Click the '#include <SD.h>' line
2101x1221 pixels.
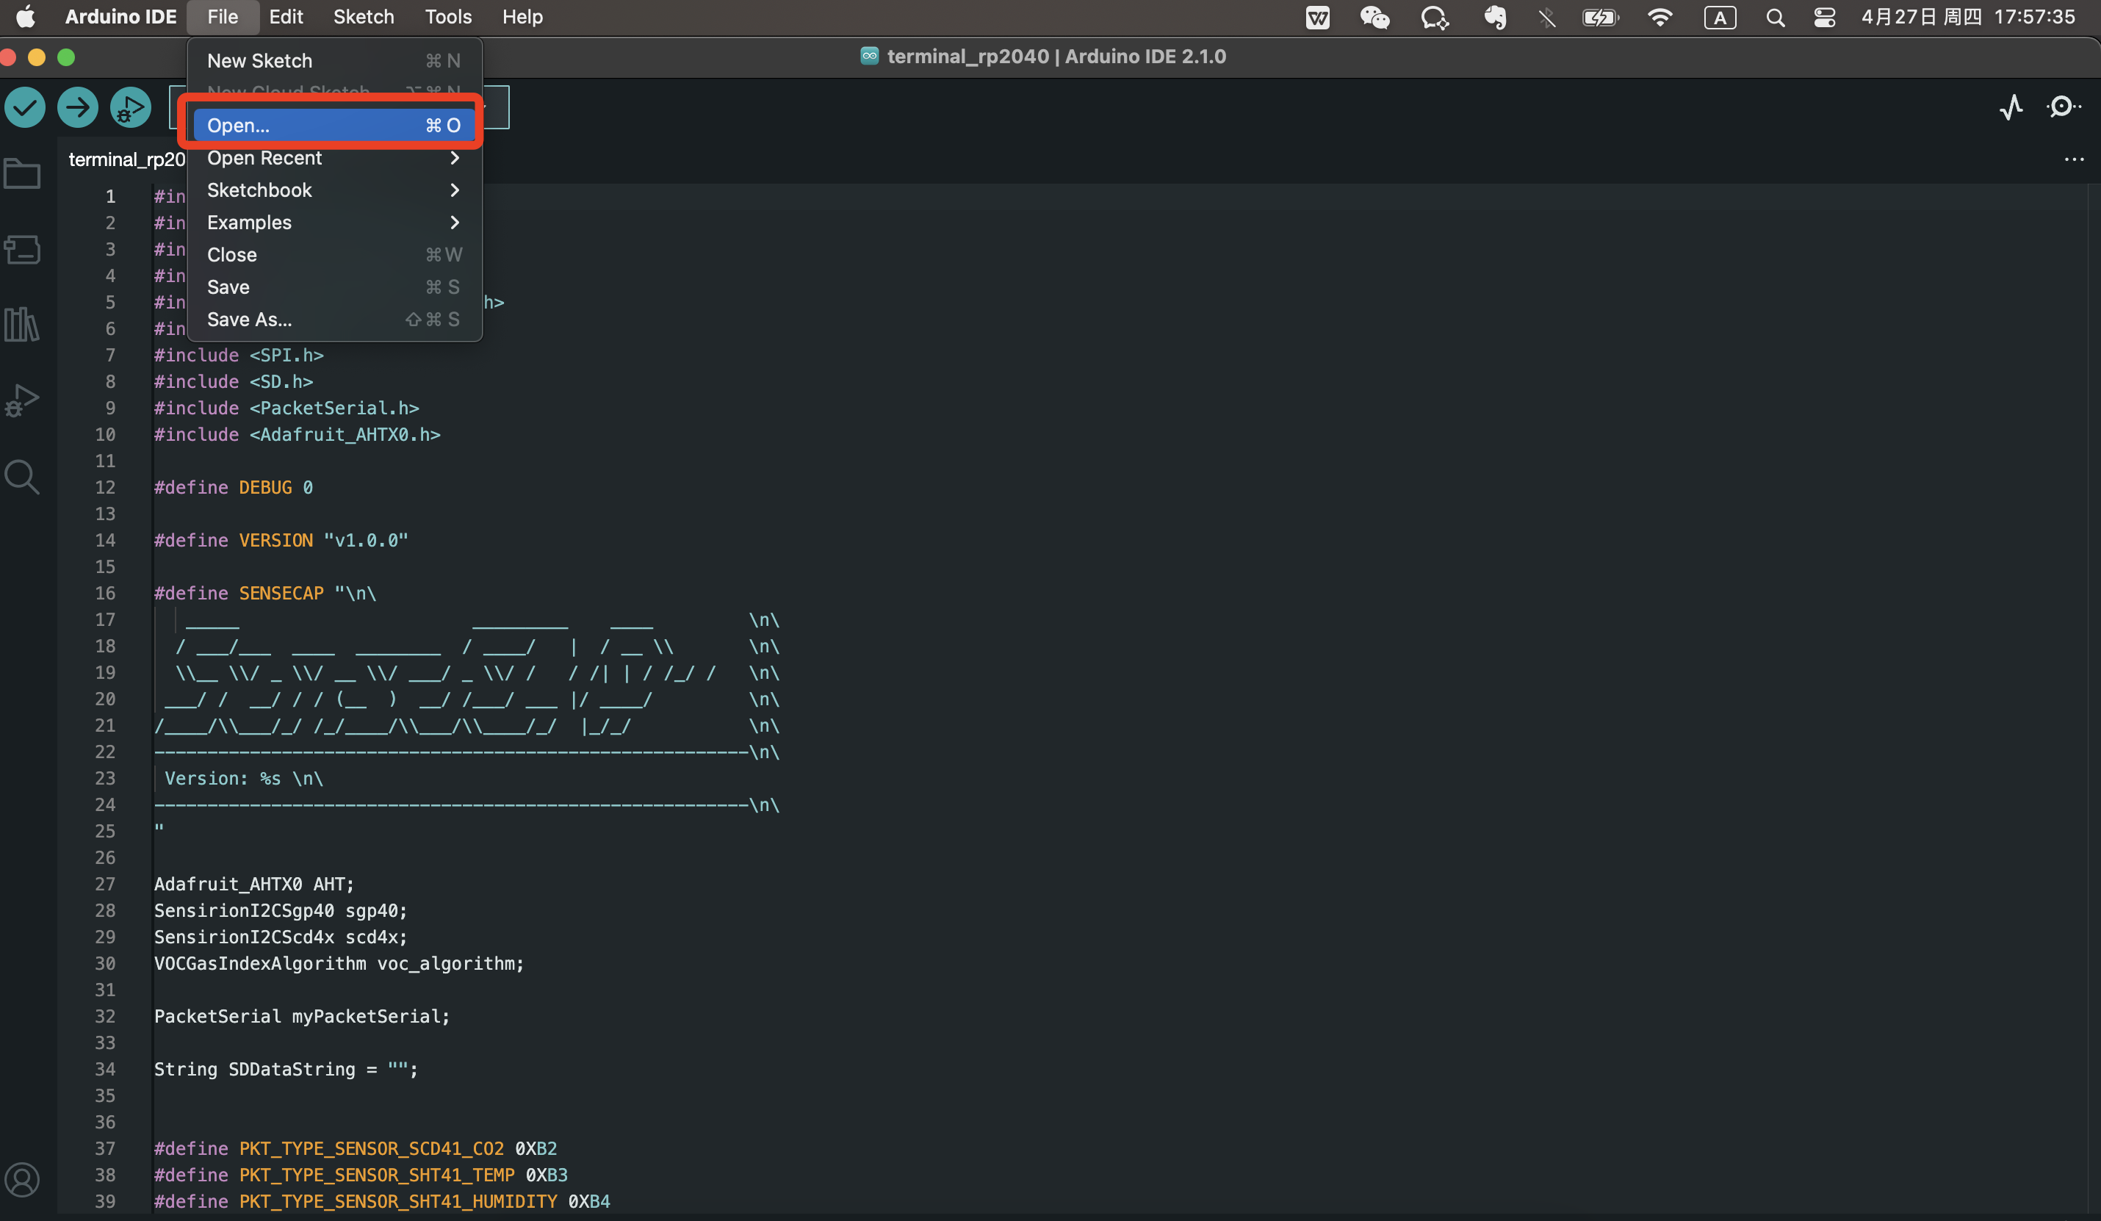point(234,381)
